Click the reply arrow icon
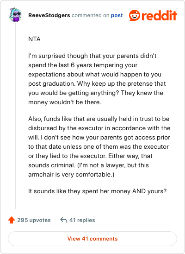Viewport: 185px width, 254px height. pyautogui.click(x=64, y=220)
